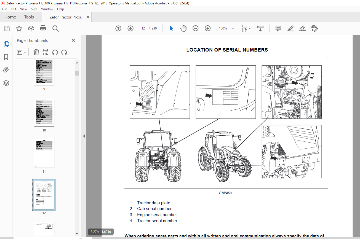Select the Highlight text pen tool

(290, 28)
